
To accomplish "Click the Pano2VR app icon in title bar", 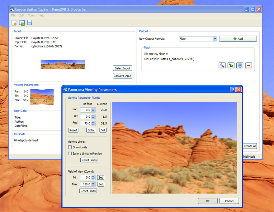I will coord(12,9).
